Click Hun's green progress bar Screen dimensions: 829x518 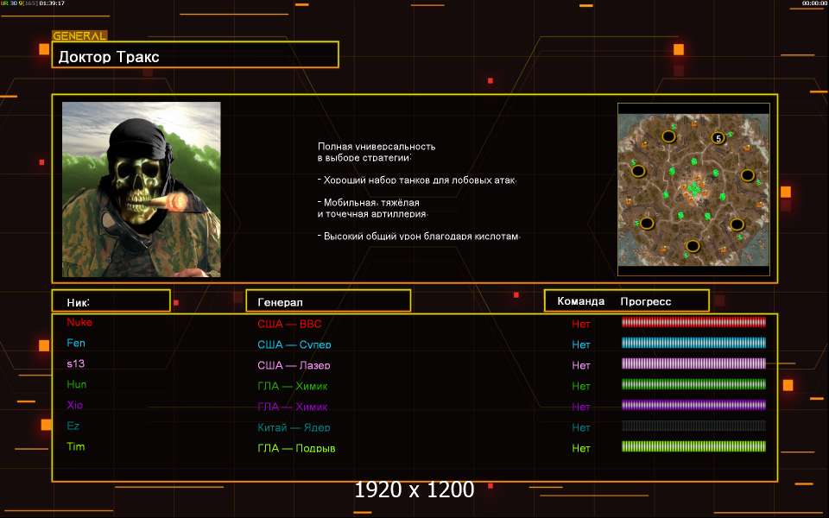[693, 384]
